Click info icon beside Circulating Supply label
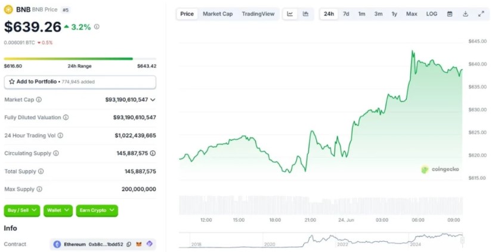 click(x=56, y=153)
